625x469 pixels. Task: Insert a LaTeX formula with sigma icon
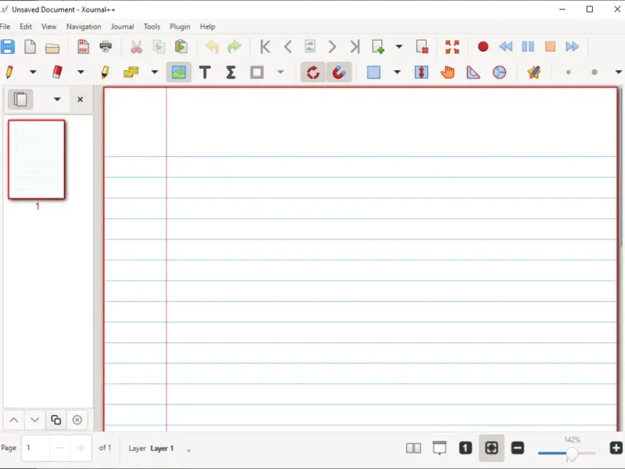click(230, 72)
